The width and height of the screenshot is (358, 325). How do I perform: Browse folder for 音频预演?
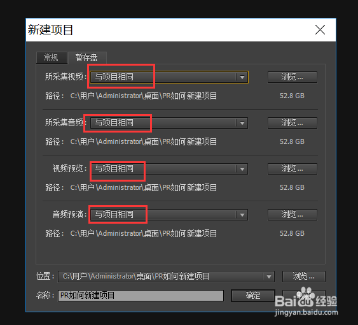pos(293,215)
